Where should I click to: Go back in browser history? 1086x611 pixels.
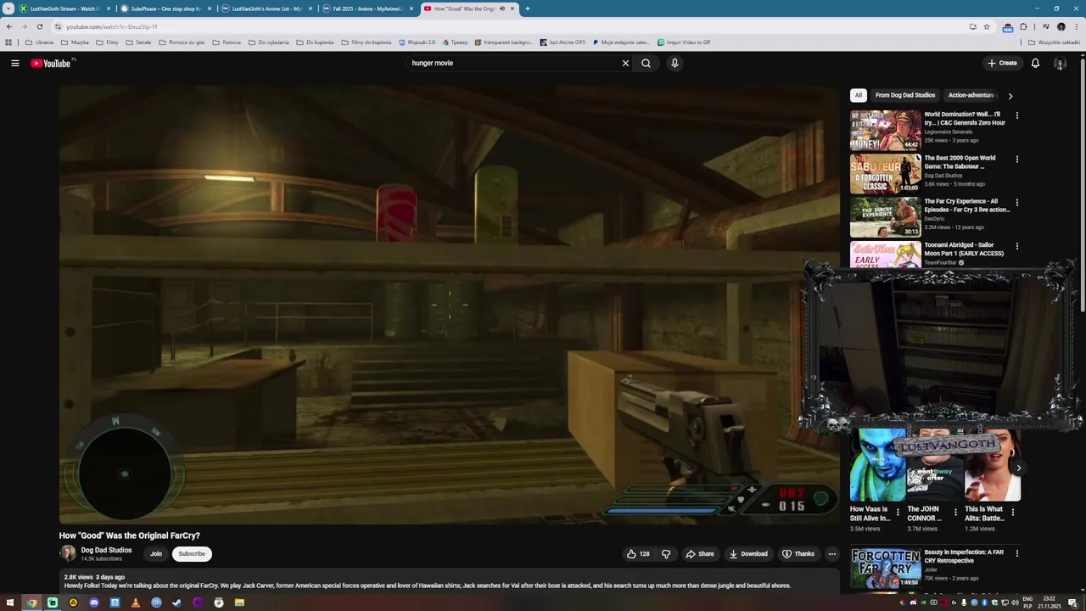click(9, 26)
